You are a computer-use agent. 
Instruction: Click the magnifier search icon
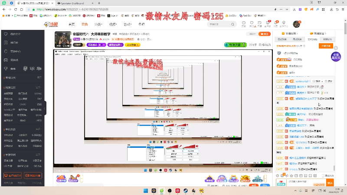click(232, 24)
